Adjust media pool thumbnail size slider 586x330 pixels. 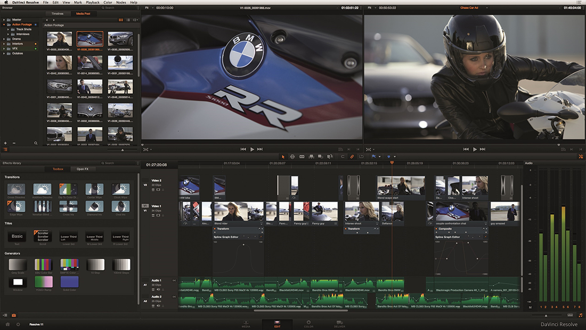pos(123,150)
